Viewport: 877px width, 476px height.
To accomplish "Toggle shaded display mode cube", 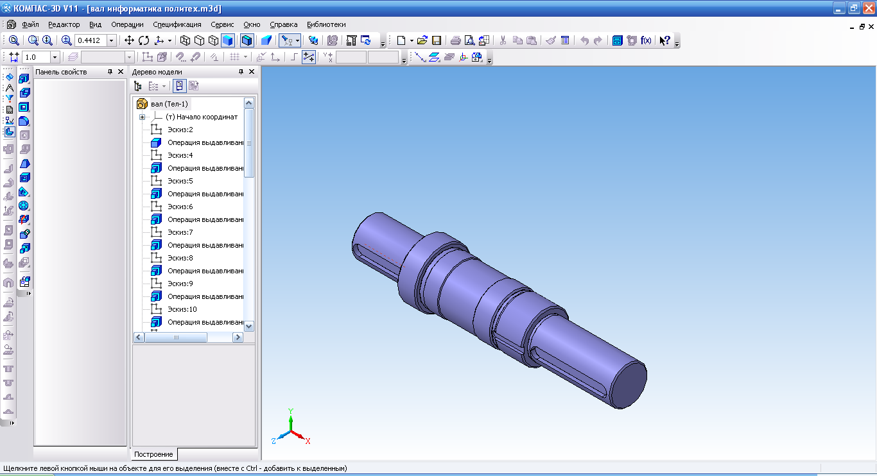I will click(x=227, y=40).
